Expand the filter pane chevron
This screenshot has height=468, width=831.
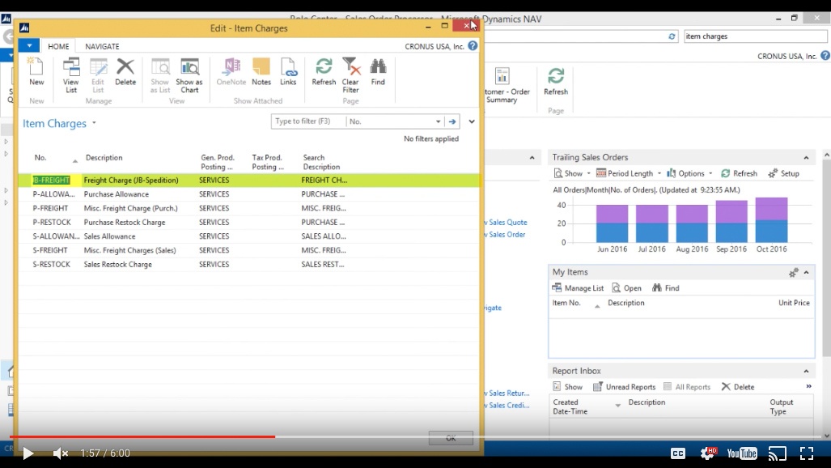click(472, 121)
